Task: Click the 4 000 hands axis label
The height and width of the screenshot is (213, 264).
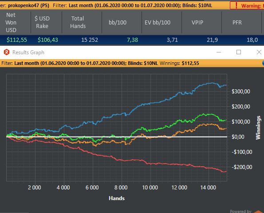Action: [63, 188]
